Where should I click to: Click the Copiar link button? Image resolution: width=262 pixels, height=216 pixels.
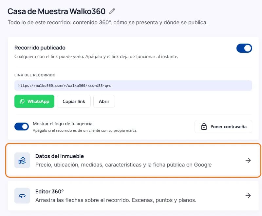(74, 101)
